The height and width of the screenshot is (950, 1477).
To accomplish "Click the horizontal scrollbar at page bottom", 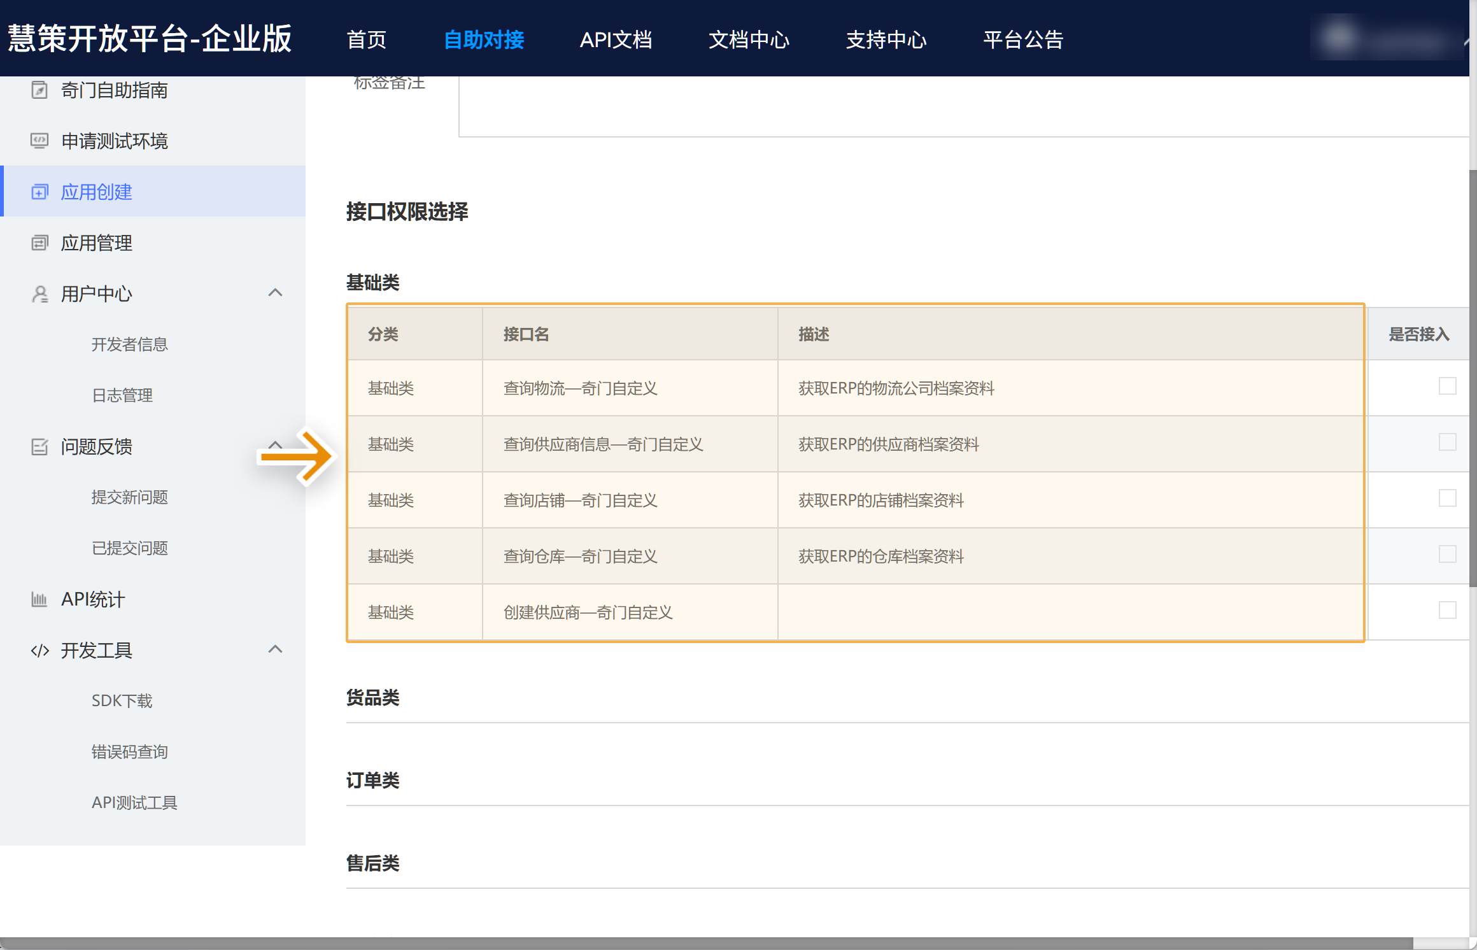I will tap(707, 943).
